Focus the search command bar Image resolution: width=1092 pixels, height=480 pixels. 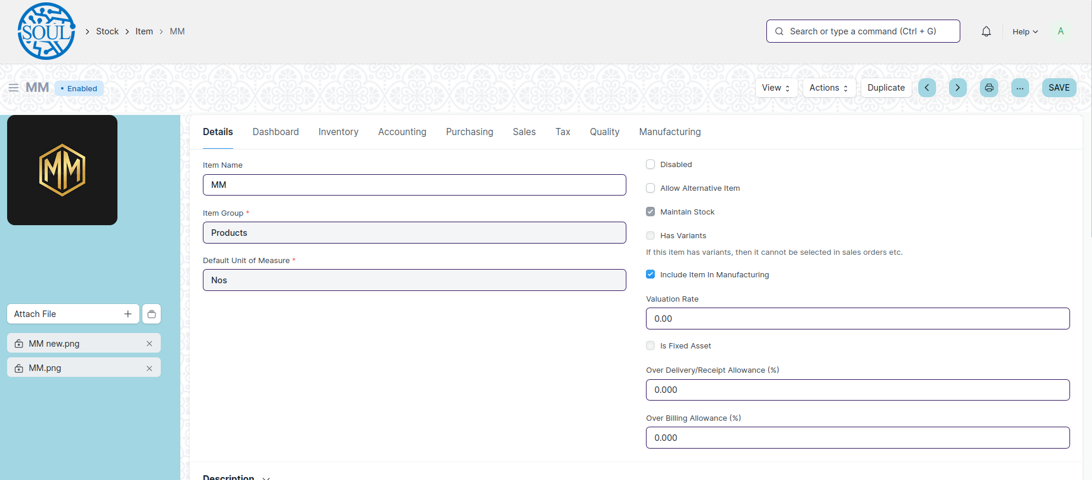tap(863, 31)
